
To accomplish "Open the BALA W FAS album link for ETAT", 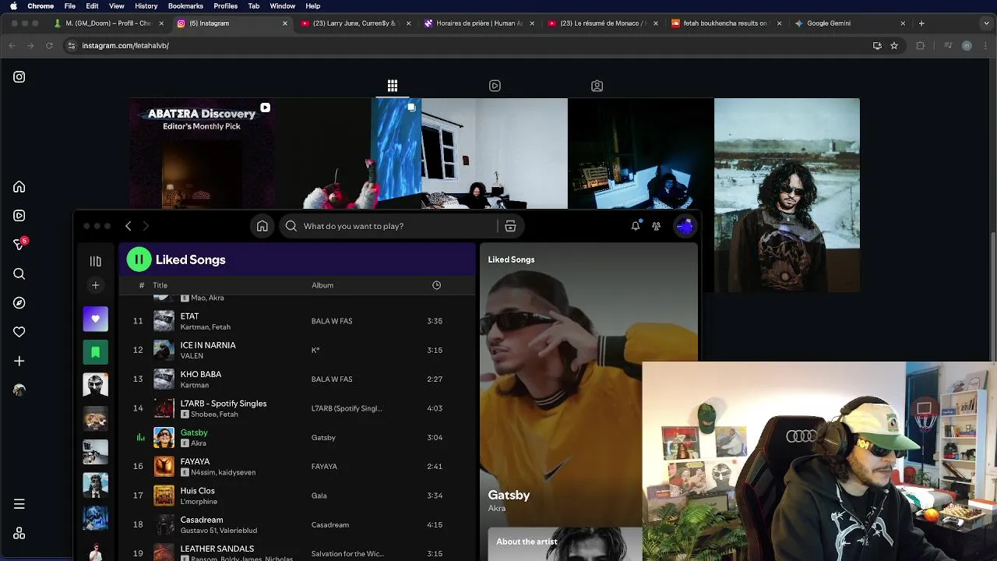I will click(x=332, y=321).
